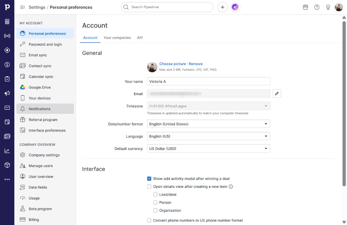This screenshot has width=347, height=225.
Task: Open the Language dropdown
Action: click(208, 136)
